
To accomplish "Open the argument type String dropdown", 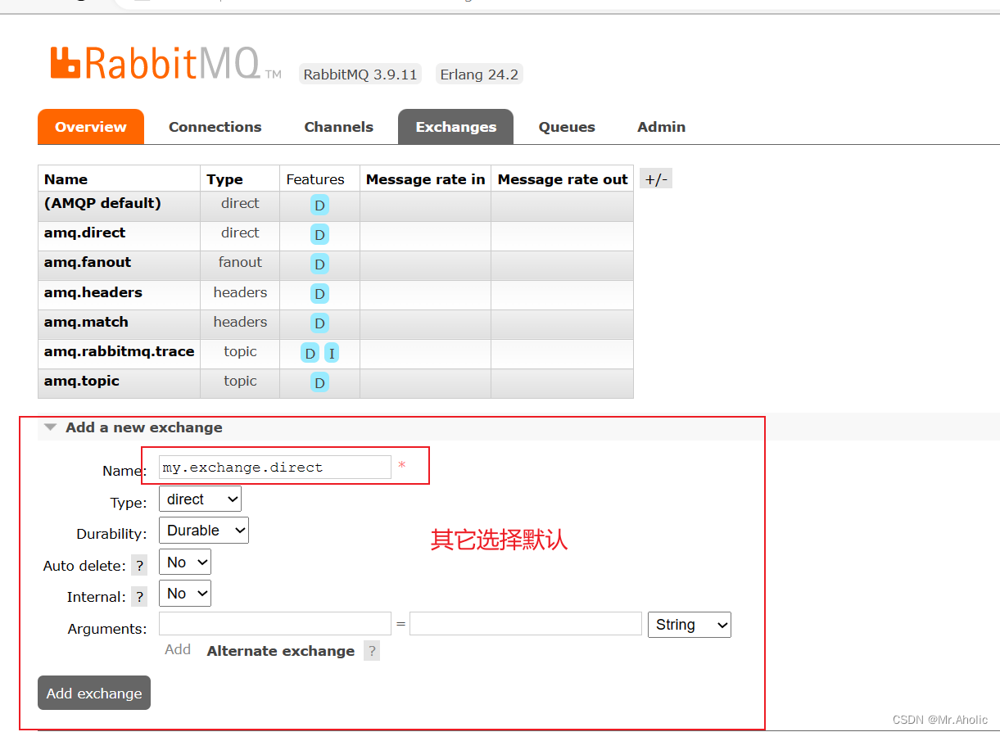I will [689, 624].
